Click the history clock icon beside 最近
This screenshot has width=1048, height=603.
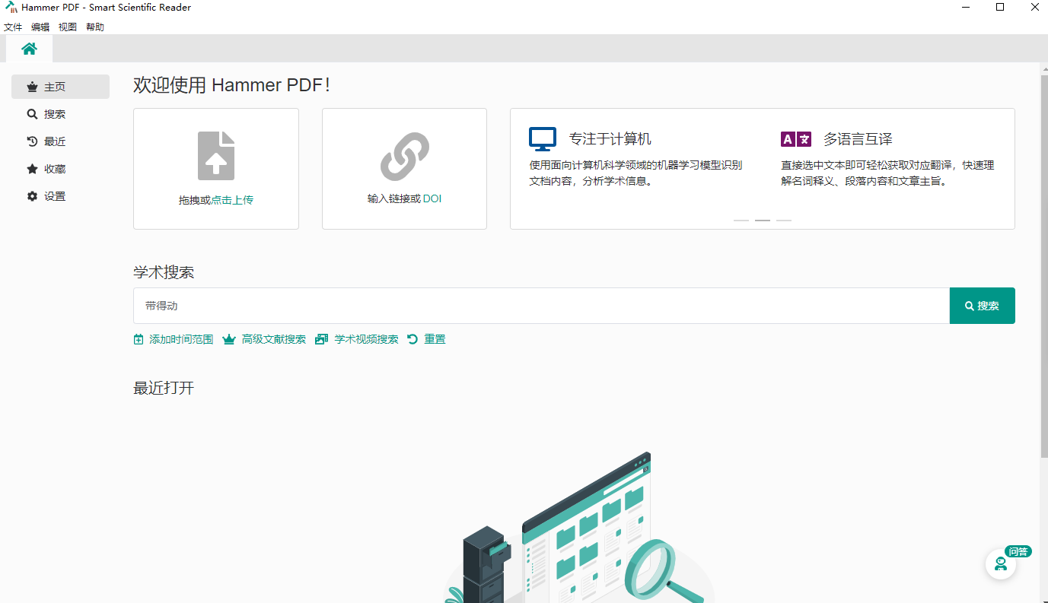coord(32,141)
